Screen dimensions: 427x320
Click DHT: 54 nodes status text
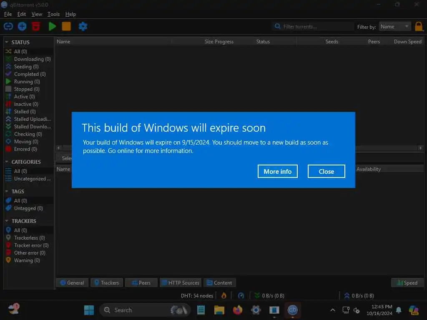tap(197, 296)
